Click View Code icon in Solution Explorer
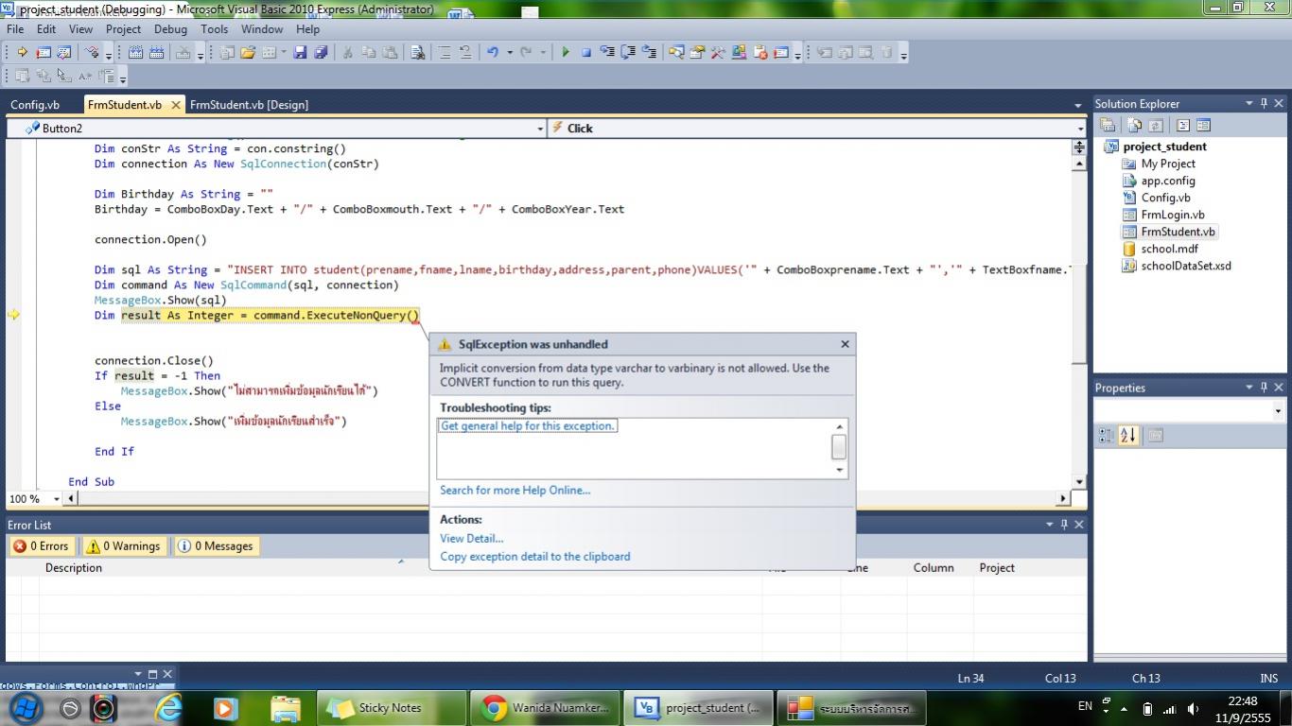The image size is (1292, 726). pos(1182,125)
